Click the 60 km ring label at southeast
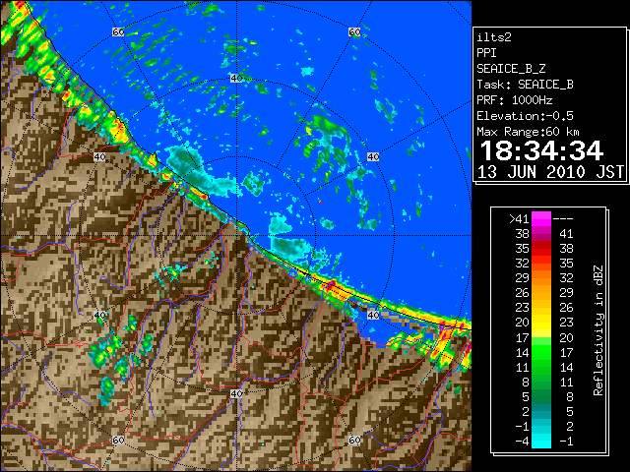The image size is (630, 472). (354, 440)
